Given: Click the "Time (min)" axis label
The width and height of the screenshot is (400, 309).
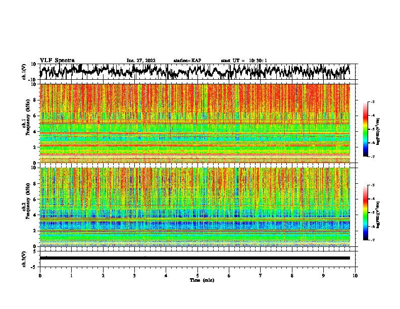Looking at the screenshot, I should click(x=202, y=280).
